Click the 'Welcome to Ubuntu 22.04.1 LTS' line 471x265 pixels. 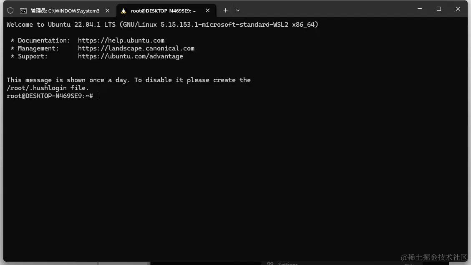(162, 25)
